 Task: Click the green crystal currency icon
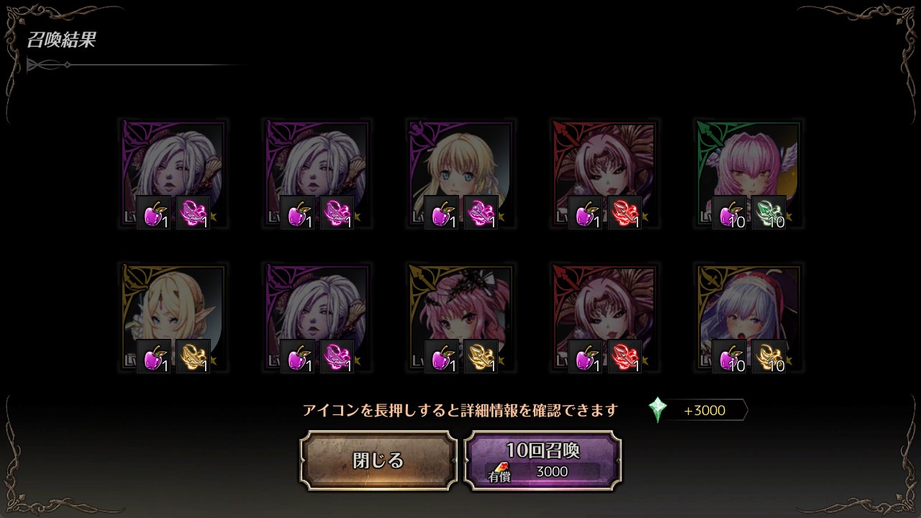coord(658,410)
